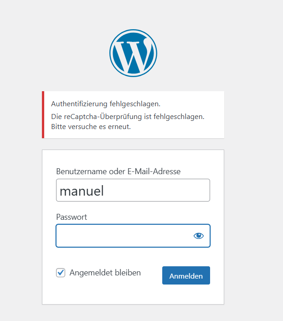Uncheck the Angemeldet bleiben checkbox
Viewport: 283px width, 321px height.
pyautogui.click(x=61, y=273)
